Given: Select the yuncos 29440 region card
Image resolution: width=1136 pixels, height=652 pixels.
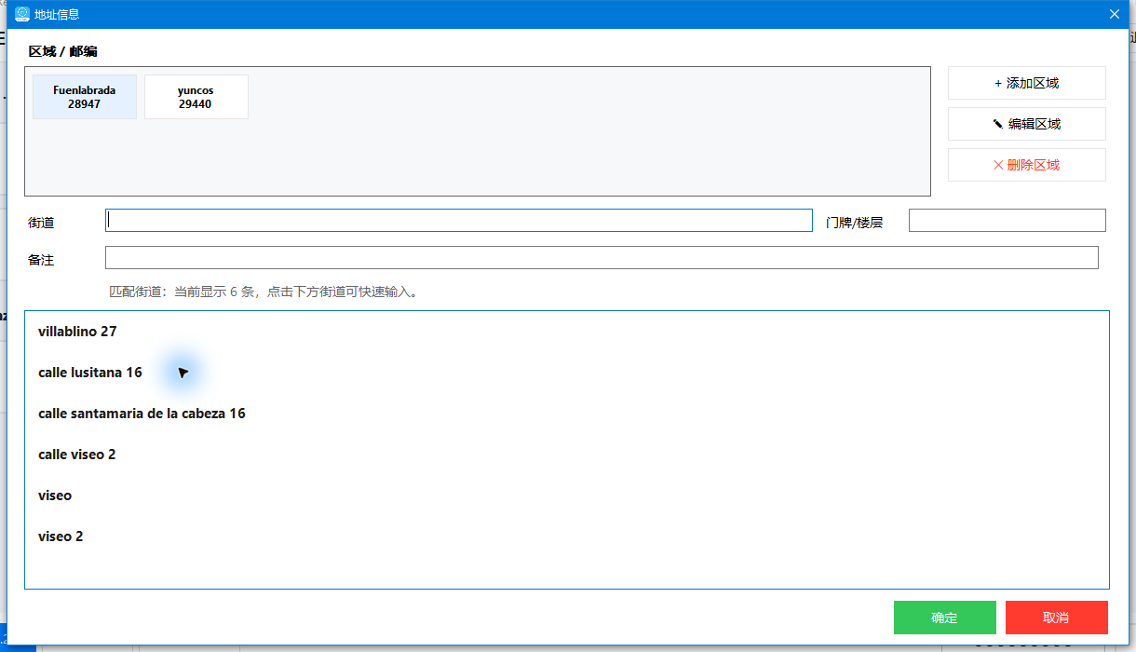Looking at the screenshot, I should (196, 97).
